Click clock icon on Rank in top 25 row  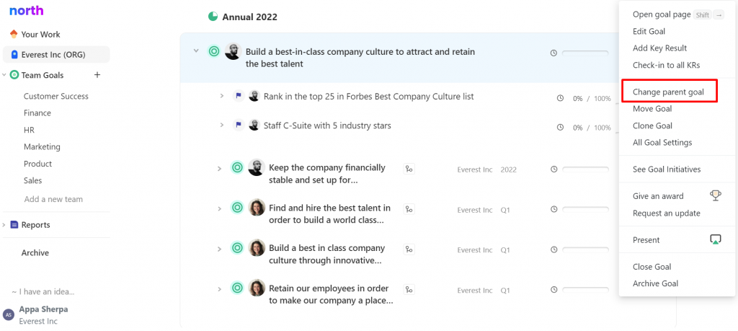(560, 98)
